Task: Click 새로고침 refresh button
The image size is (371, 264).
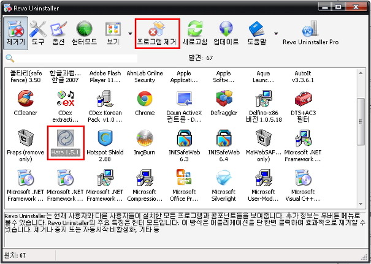Action: tap(195, 33)
